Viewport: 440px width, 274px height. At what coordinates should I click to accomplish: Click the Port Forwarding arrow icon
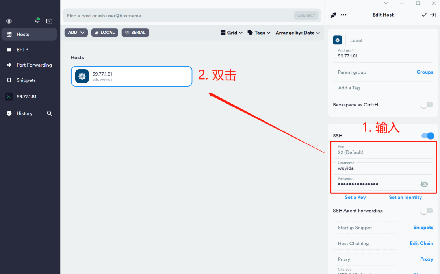coord(9,65)
